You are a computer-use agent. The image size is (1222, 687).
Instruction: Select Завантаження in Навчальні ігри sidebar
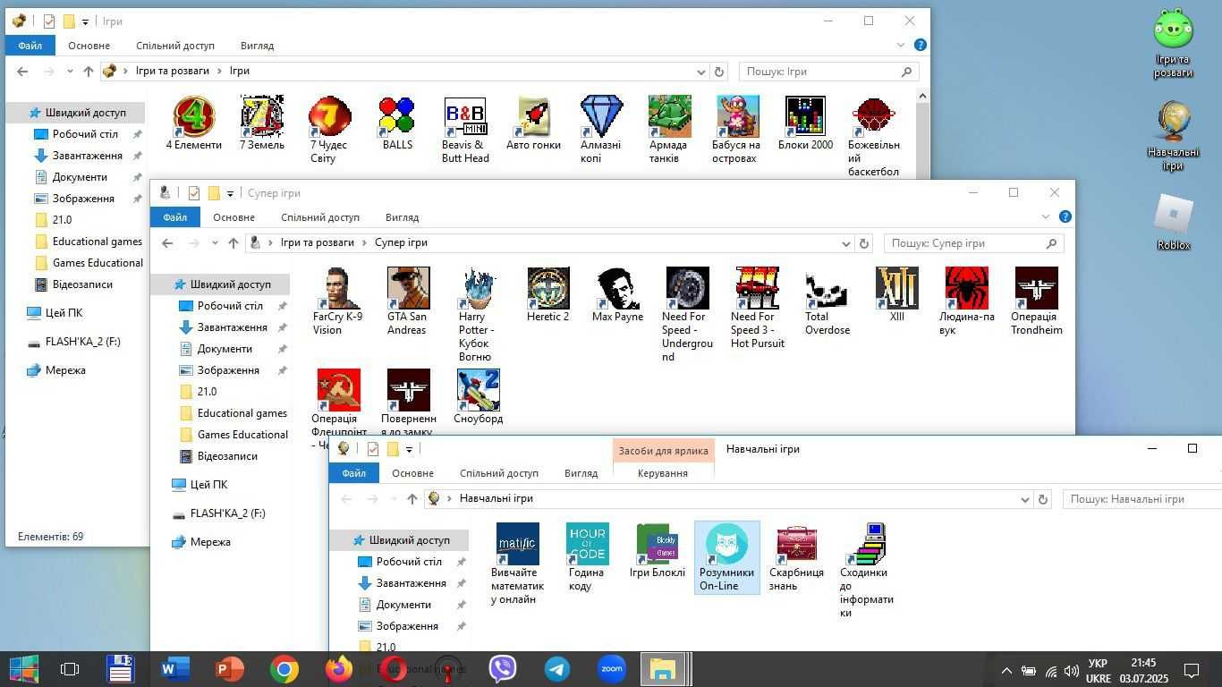click(411, 583)
